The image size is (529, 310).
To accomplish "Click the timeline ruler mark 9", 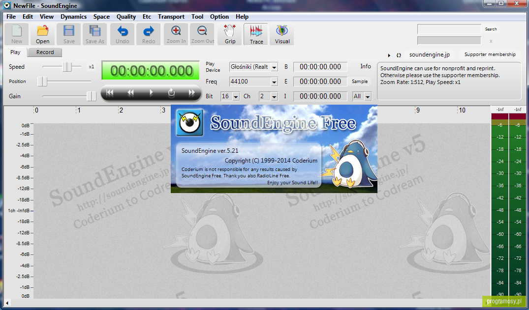I will tap(418, 110).
